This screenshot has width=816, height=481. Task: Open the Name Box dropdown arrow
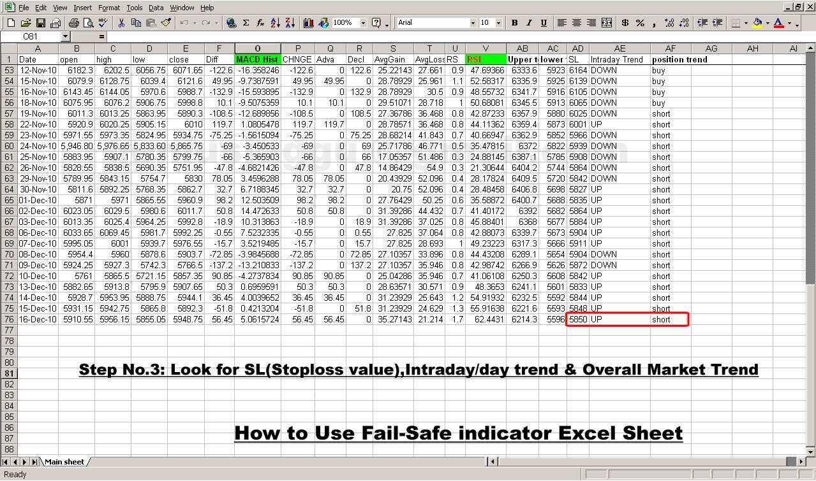coord(66,37)
